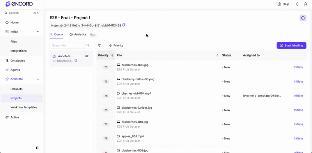Open Datasets under Annotate
Viewport: 312px width, 153px height.
point(16,89)
